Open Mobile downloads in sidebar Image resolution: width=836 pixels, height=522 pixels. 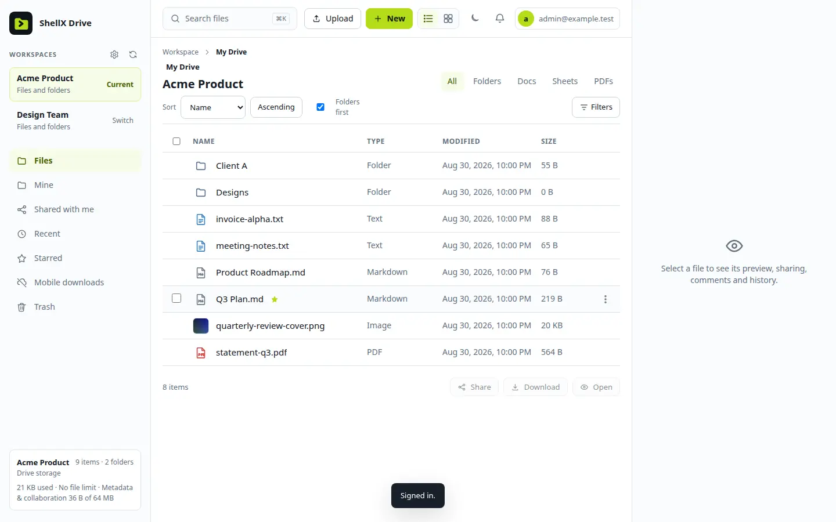click(x=75, y=282)
